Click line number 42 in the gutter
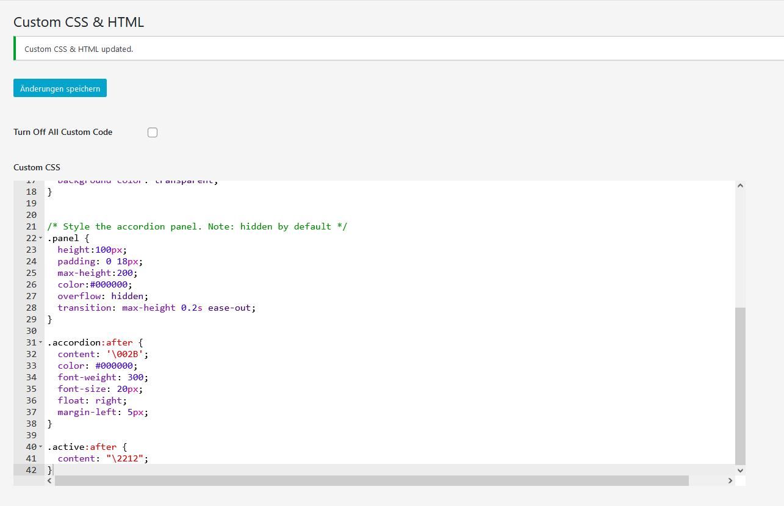The image size is (784, 506). coord(31,470)
